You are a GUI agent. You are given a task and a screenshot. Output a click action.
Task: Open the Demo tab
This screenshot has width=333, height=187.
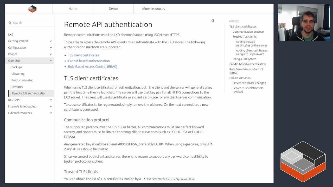coord(113,9)
